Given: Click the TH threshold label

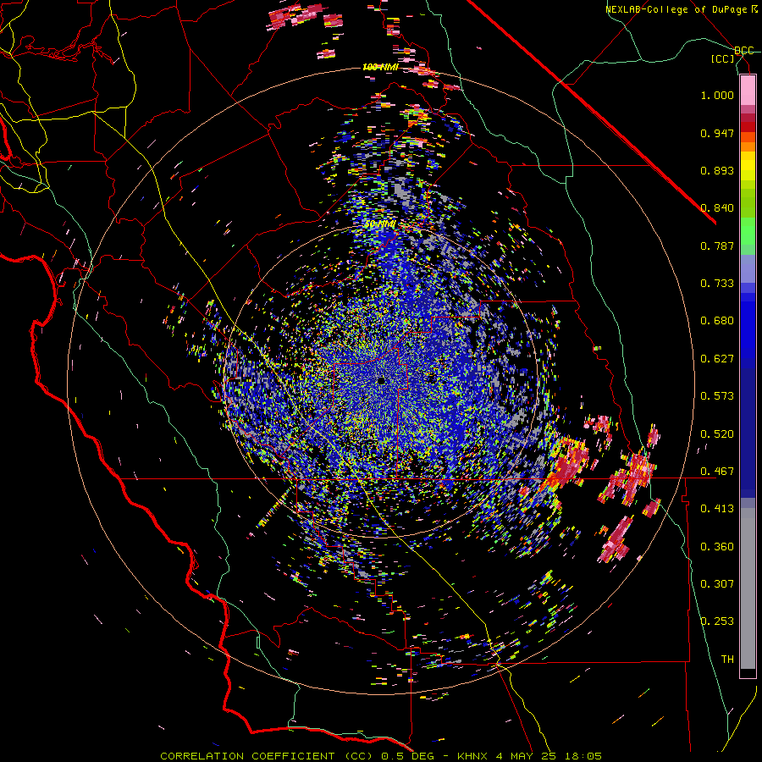Looking at the screenshot, I should tap(727, 660).
